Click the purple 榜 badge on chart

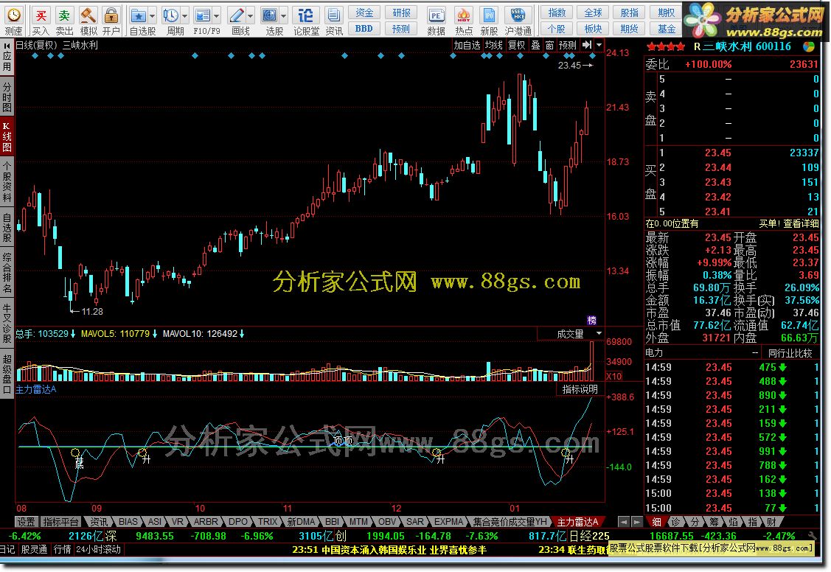(x=592, y=320)
